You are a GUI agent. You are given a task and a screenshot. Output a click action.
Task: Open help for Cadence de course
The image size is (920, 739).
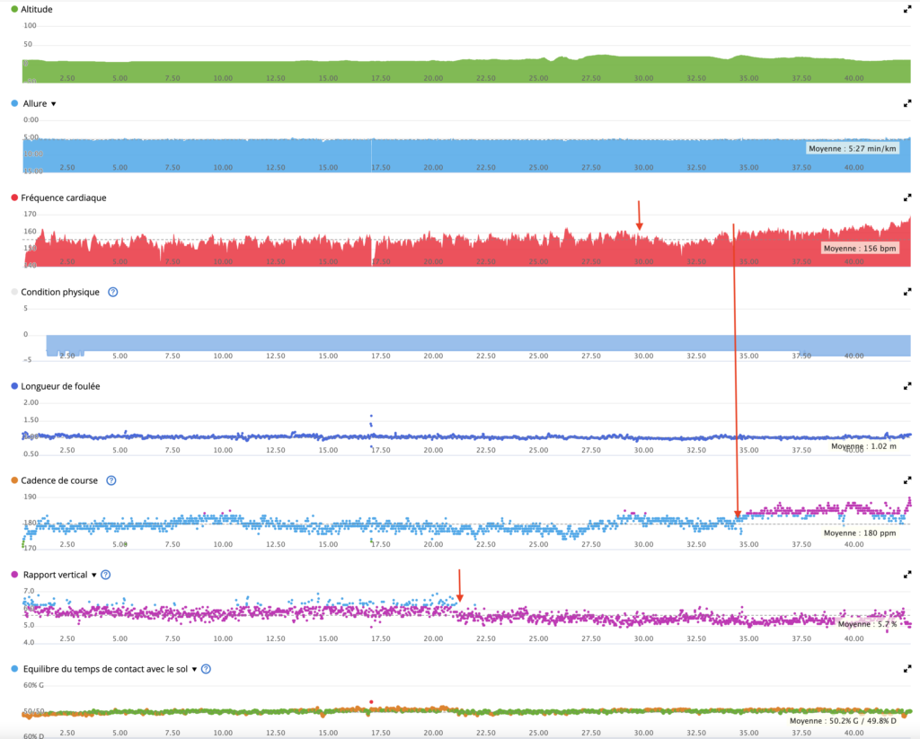pyautogui.click(x=111, y=480)
